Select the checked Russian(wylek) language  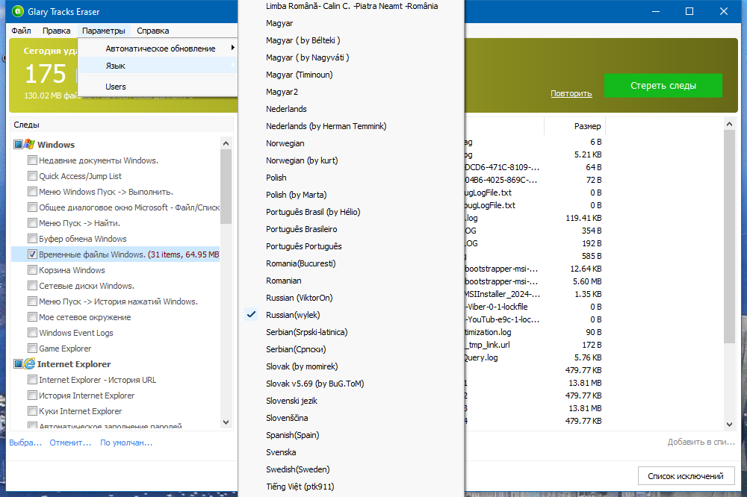tap(351, 315)
